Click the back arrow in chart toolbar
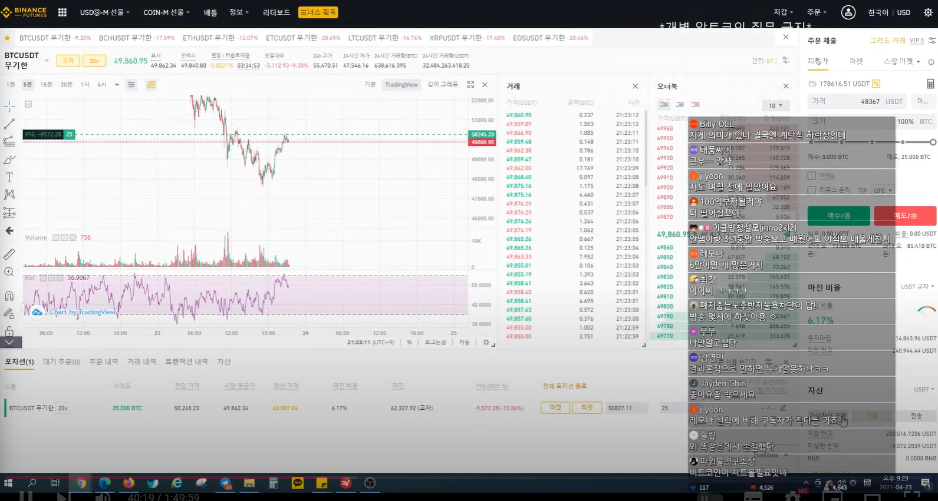Viewport: 938px width, 501px height. pyautogui.click(x=9, y=231)
